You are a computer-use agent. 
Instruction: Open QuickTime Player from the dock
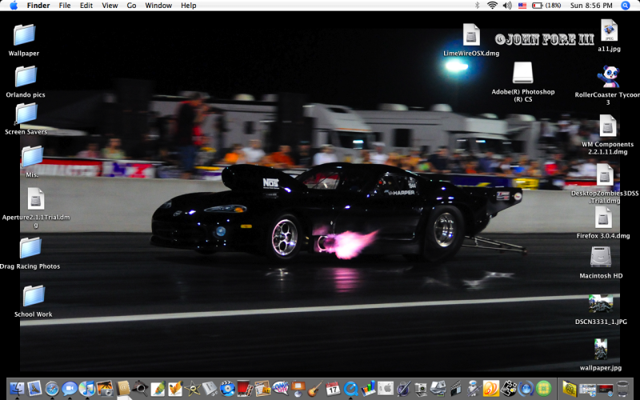point(350,389)
